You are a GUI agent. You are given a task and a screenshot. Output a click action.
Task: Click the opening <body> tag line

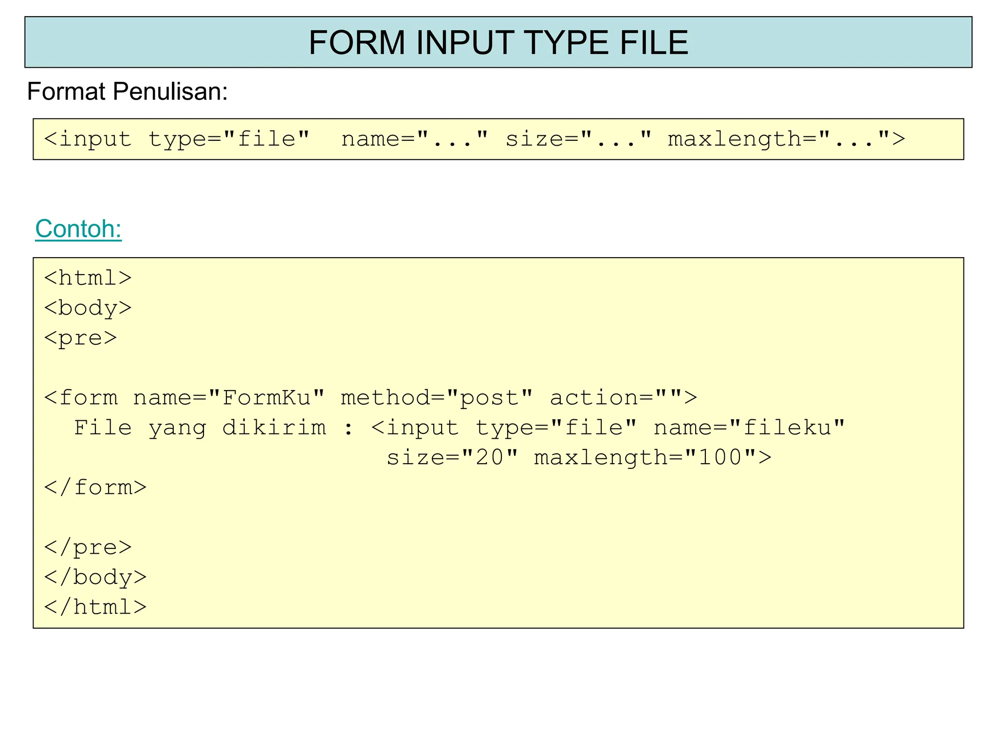pyautogui.click(x=88, y=308)
